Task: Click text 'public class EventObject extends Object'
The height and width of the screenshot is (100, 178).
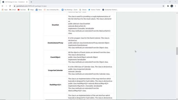Action: pyautogui.click(x=83, y=57)
